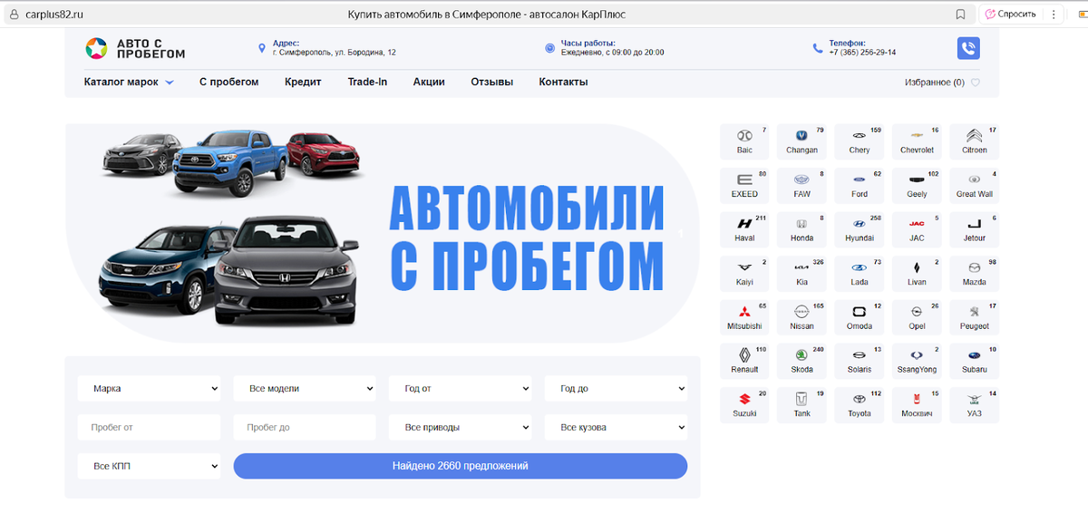This screenshot has width=1088, height=514.
Task: Open the Избранное (0) link
Action: [935, 82]
